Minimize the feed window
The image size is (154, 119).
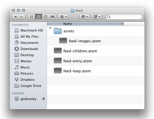point(18,11)
